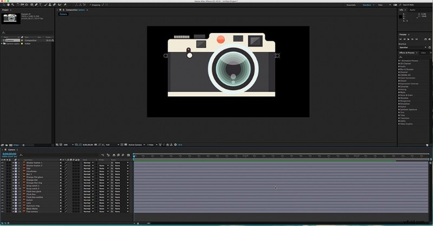Play the composition from the Preview panel

pos(409,39)
